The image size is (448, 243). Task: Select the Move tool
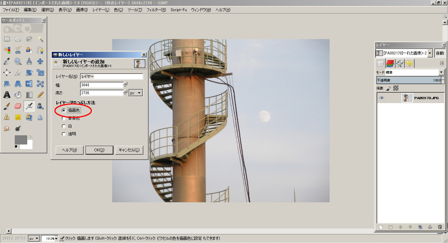pos(40,61)
